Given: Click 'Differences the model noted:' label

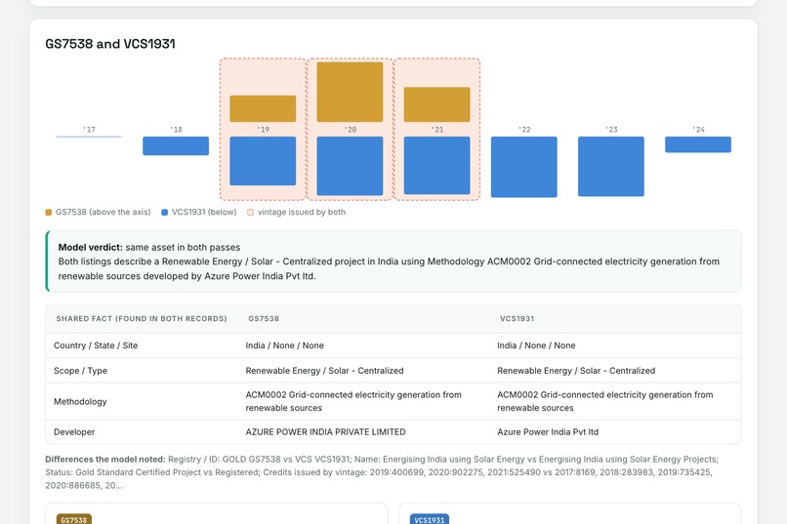Looking at the screenshot, I should 105,460.
